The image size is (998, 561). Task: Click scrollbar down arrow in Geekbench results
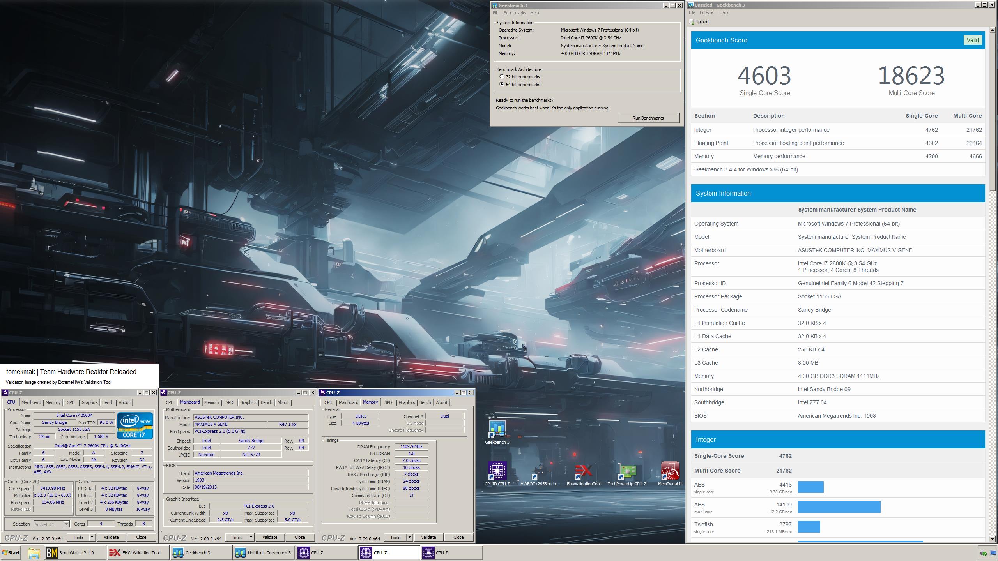click(x=993, y=539)
